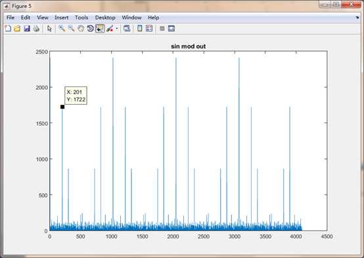
Task: Save the figure with the floppy icon
Action: pos(27,28)
